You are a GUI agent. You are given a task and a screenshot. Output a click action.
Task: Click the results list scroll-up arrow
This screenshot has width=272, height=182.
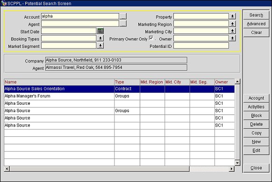[x=237, y=81]
